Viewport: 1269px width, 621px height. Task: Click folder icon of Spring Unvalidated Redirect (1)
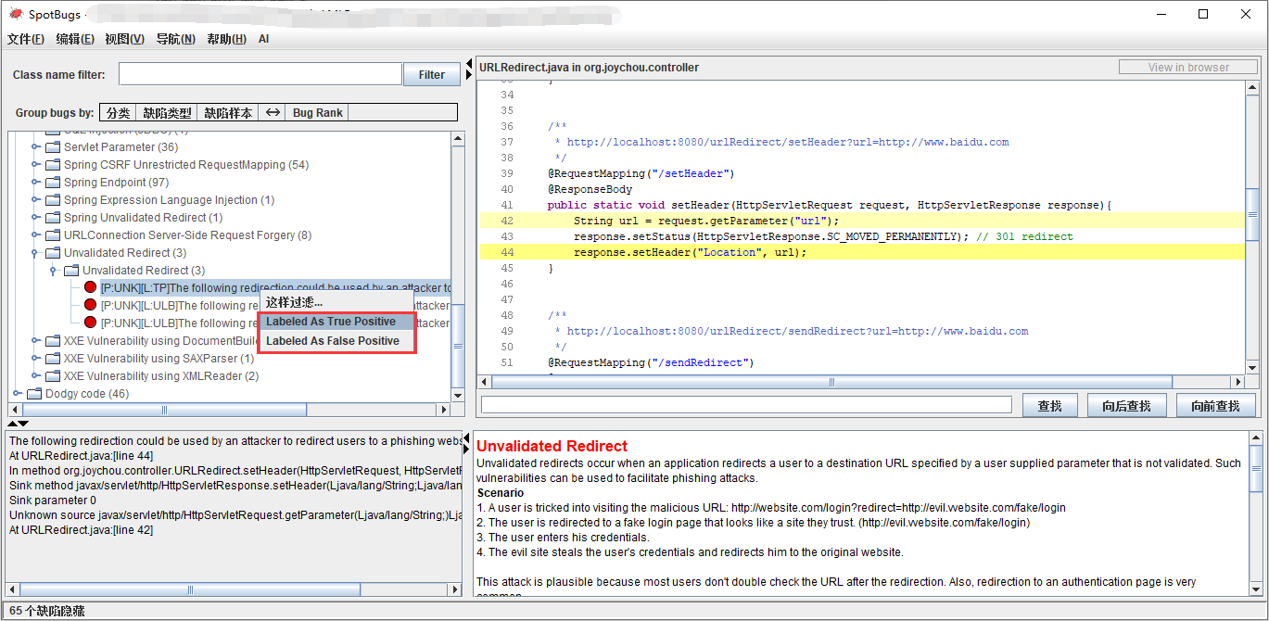click(x=53, y=217)
